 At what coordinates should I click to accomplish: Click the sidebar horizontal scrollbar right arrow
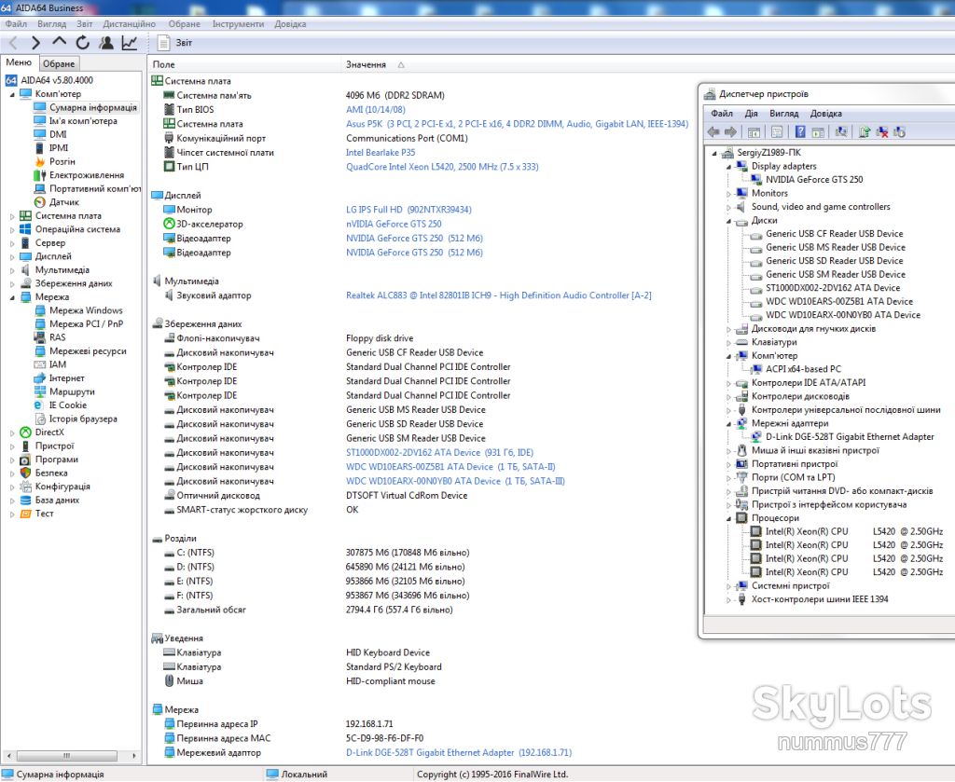pyautogui.click(x=134, y=756)
